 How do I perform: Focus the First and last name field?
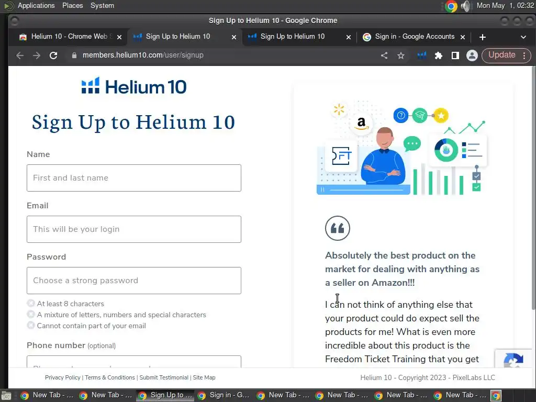pos(134,178)
